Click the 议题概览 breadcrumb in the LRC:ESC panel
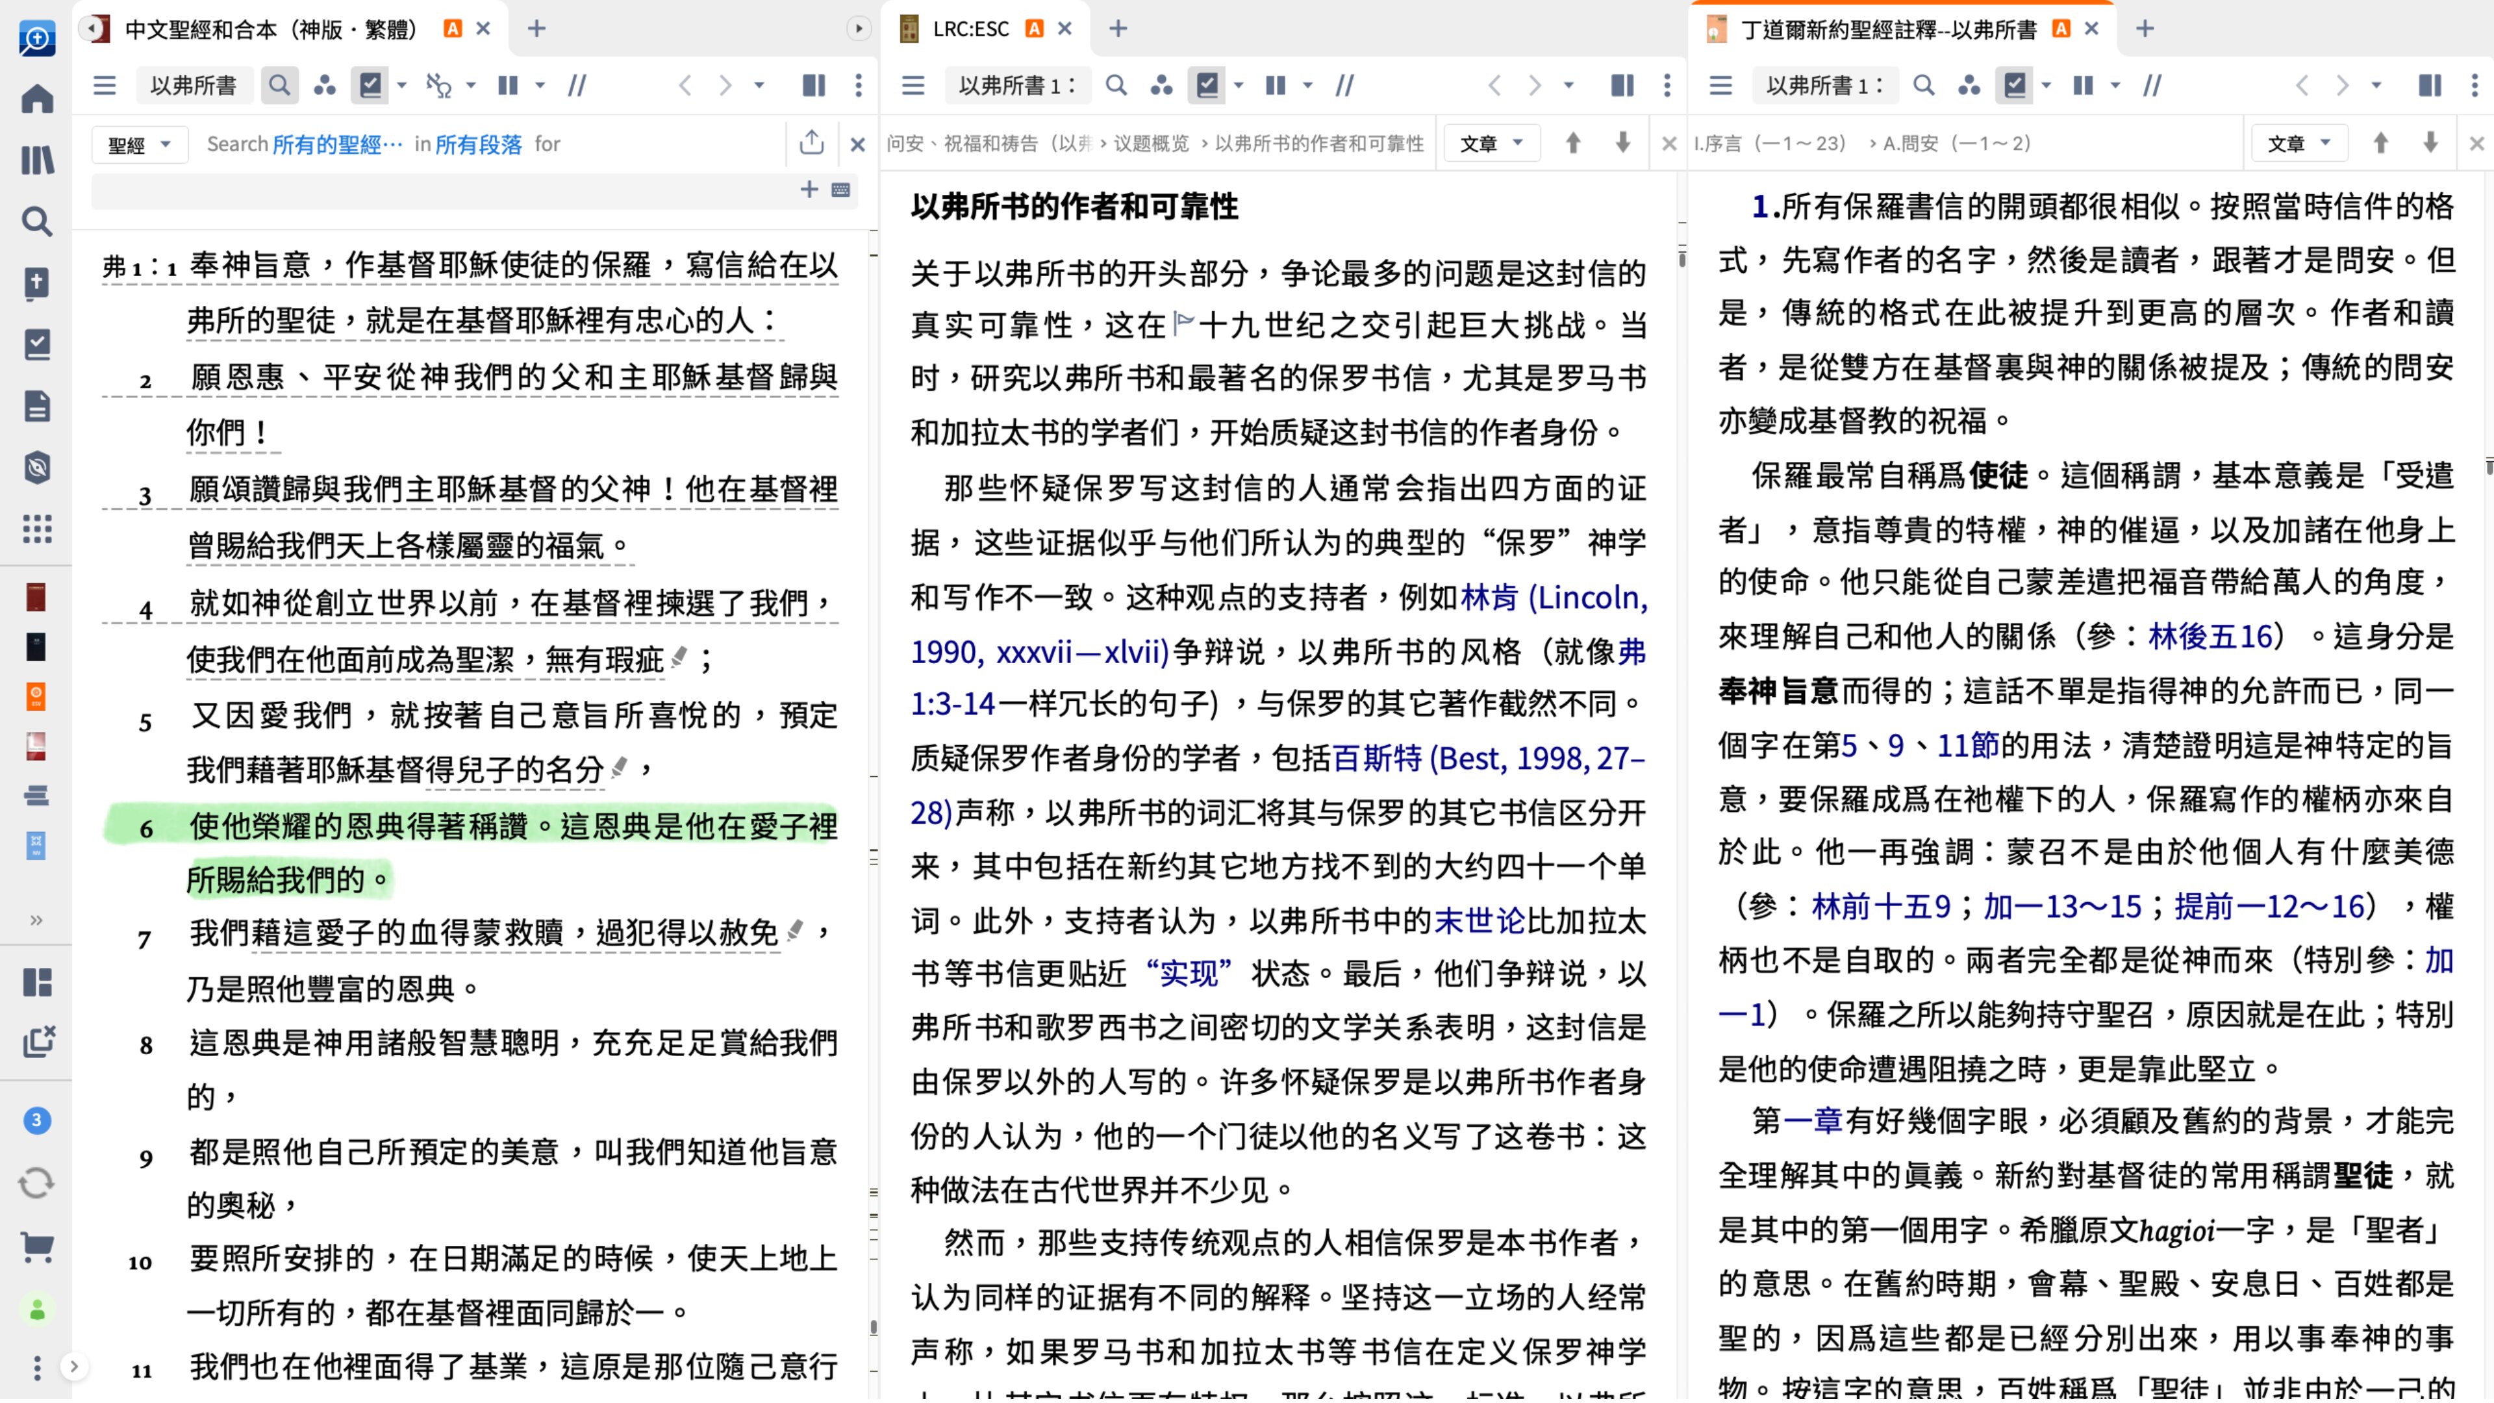 click(1150, 144)
